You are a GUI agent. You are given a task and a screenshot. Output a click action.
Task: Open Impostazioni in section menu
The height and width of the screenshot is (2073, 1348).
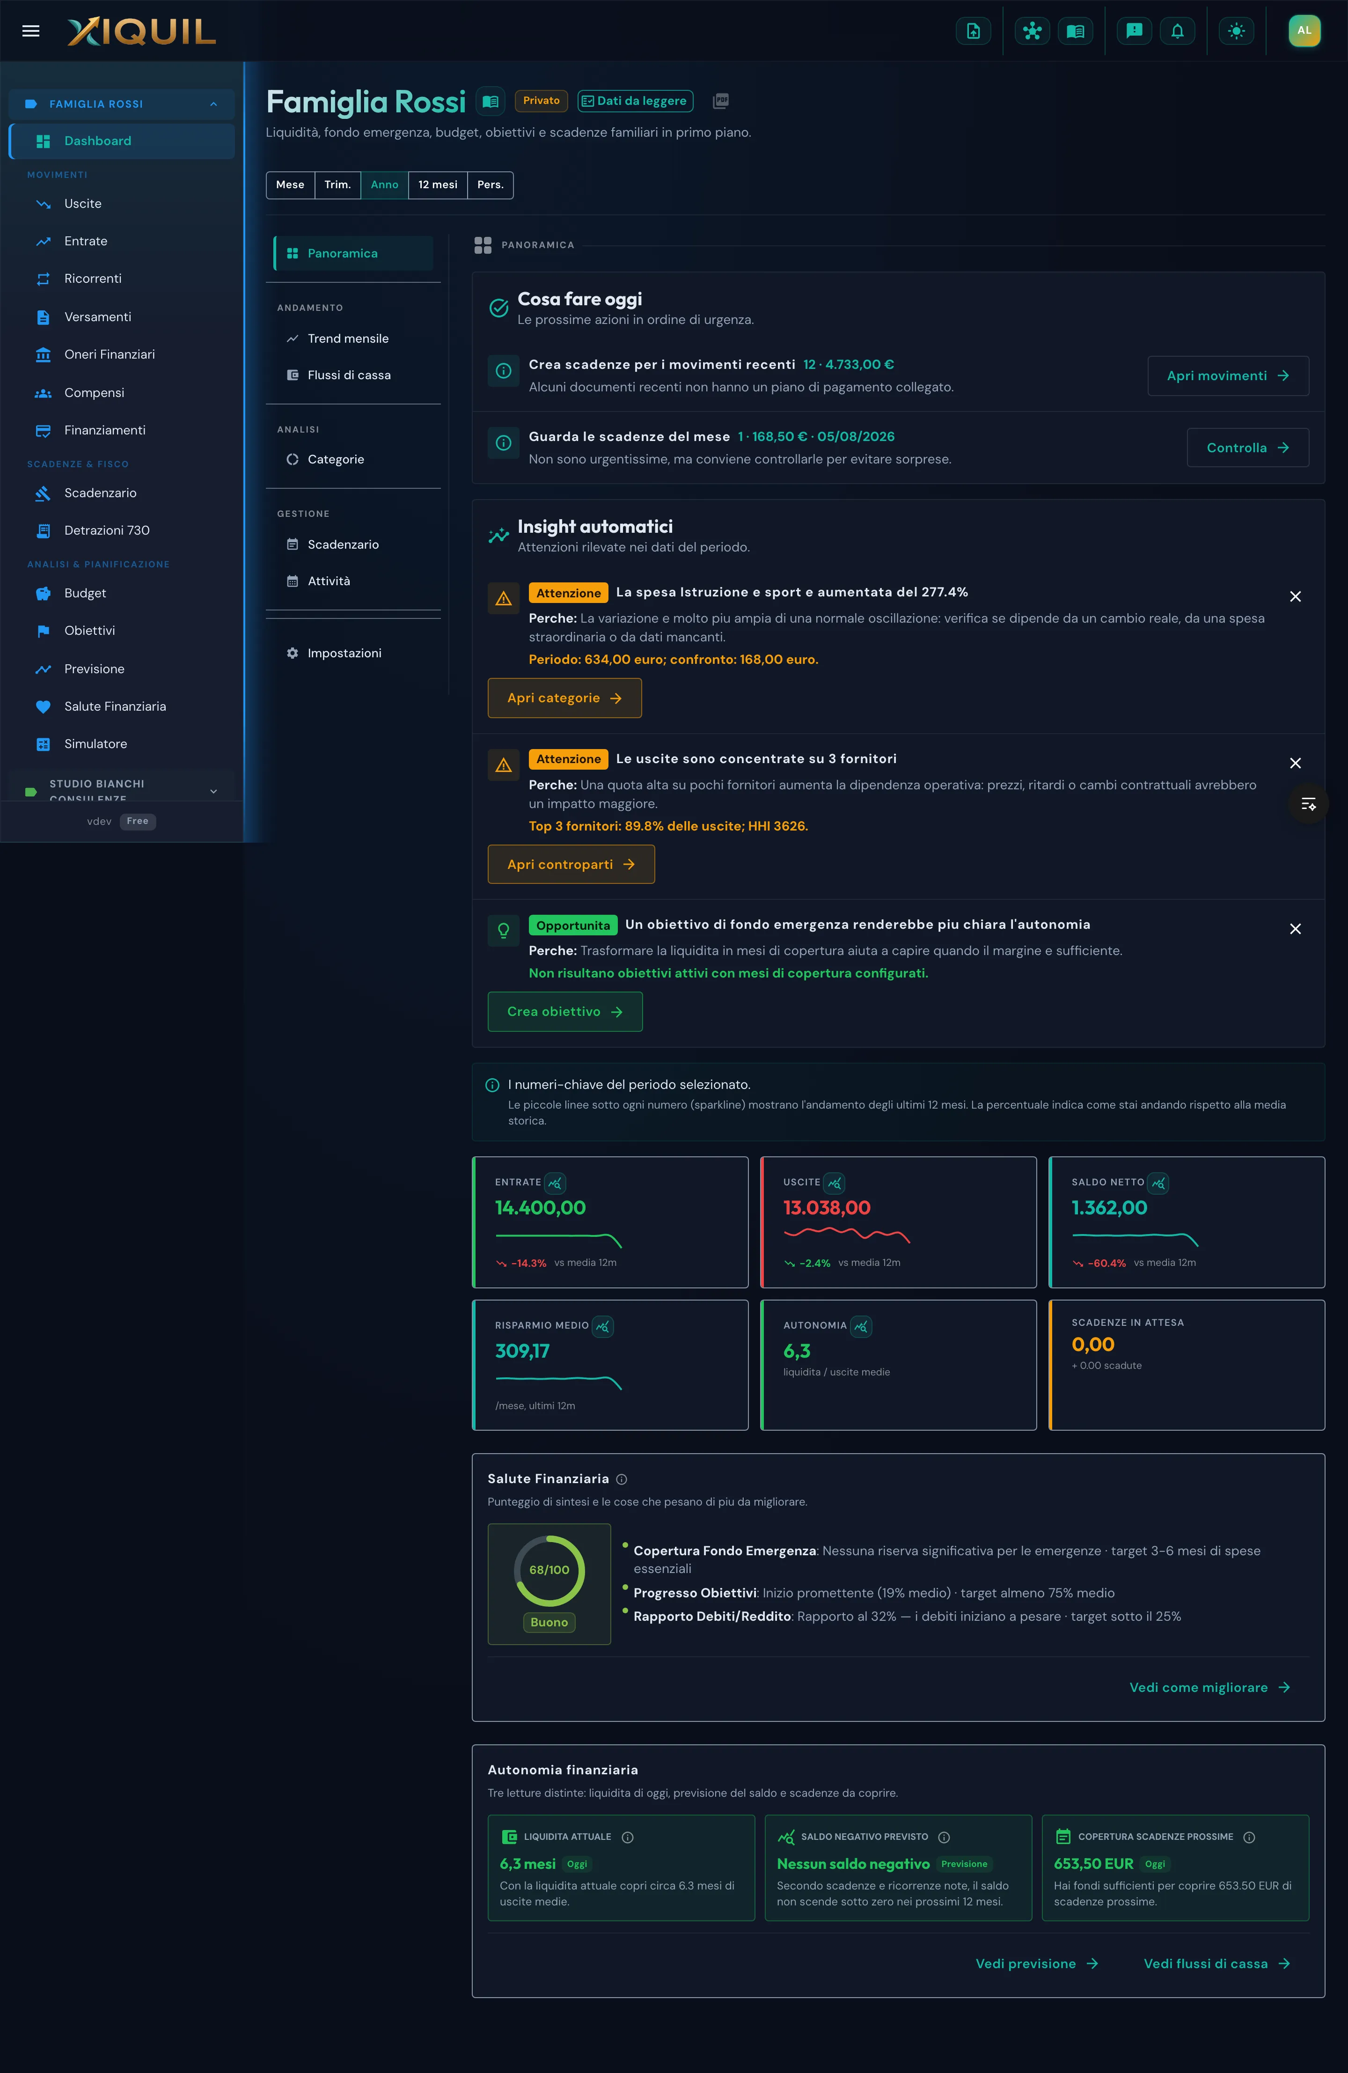point(352,653)
